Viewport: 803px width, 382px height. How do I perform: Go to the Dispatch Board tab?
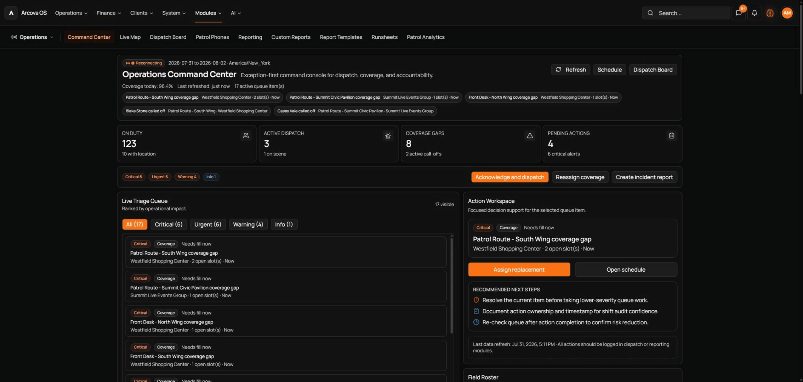[168, 37]
